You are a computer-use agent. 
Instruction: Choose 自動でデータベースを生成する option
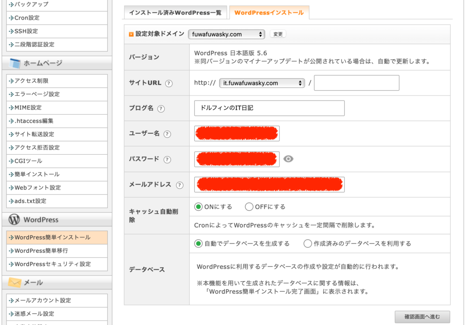(x=198, y=244)
